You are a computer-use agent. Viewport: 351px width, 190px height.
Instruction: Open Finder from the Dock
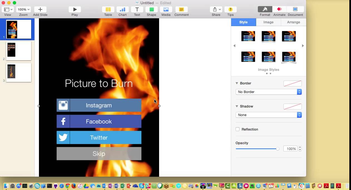(x=6, y=186)
